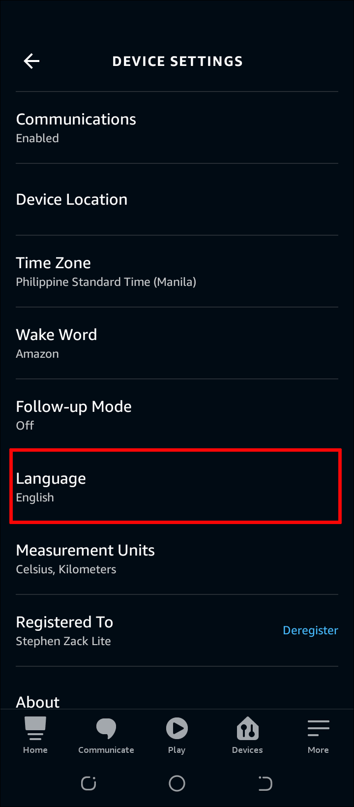
Task: Tap the More menu icon
Action: point(318,728)
